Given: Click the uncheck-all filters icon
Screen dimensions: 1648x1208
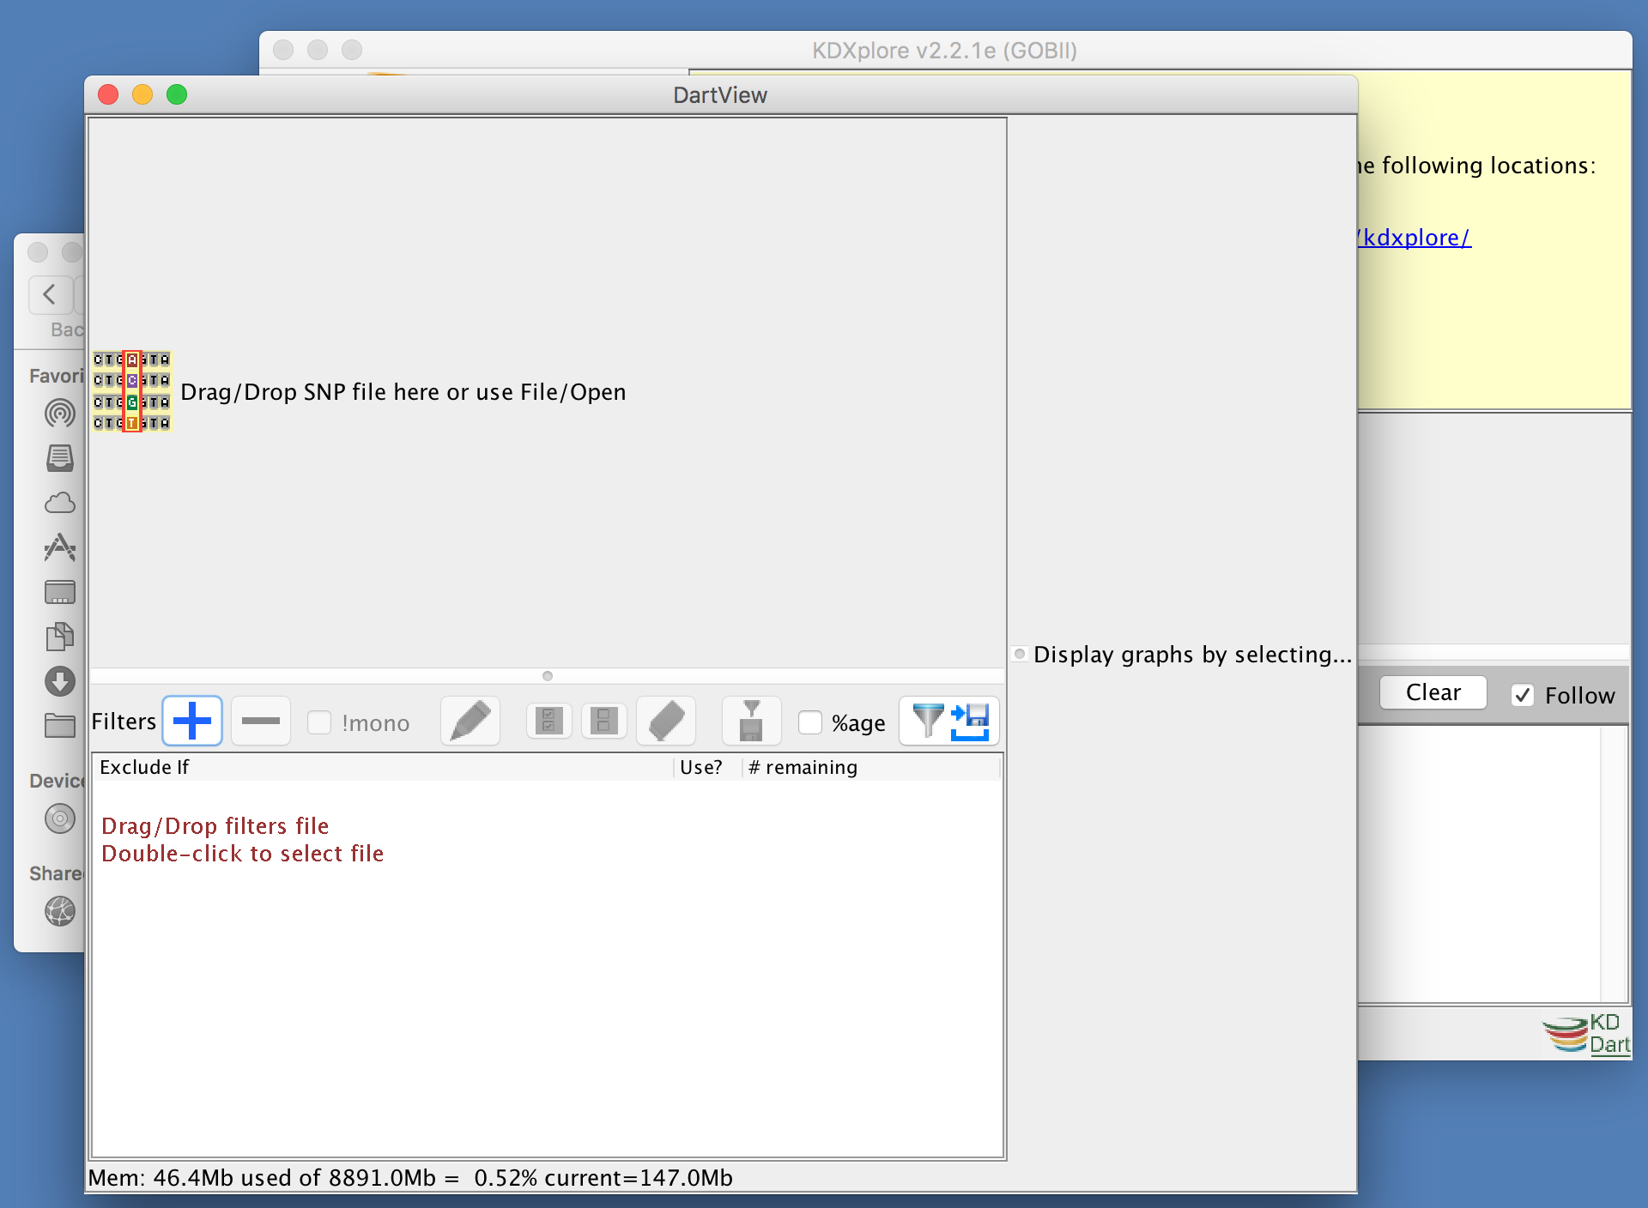Looking at the screenshot, I should point(603,721).
